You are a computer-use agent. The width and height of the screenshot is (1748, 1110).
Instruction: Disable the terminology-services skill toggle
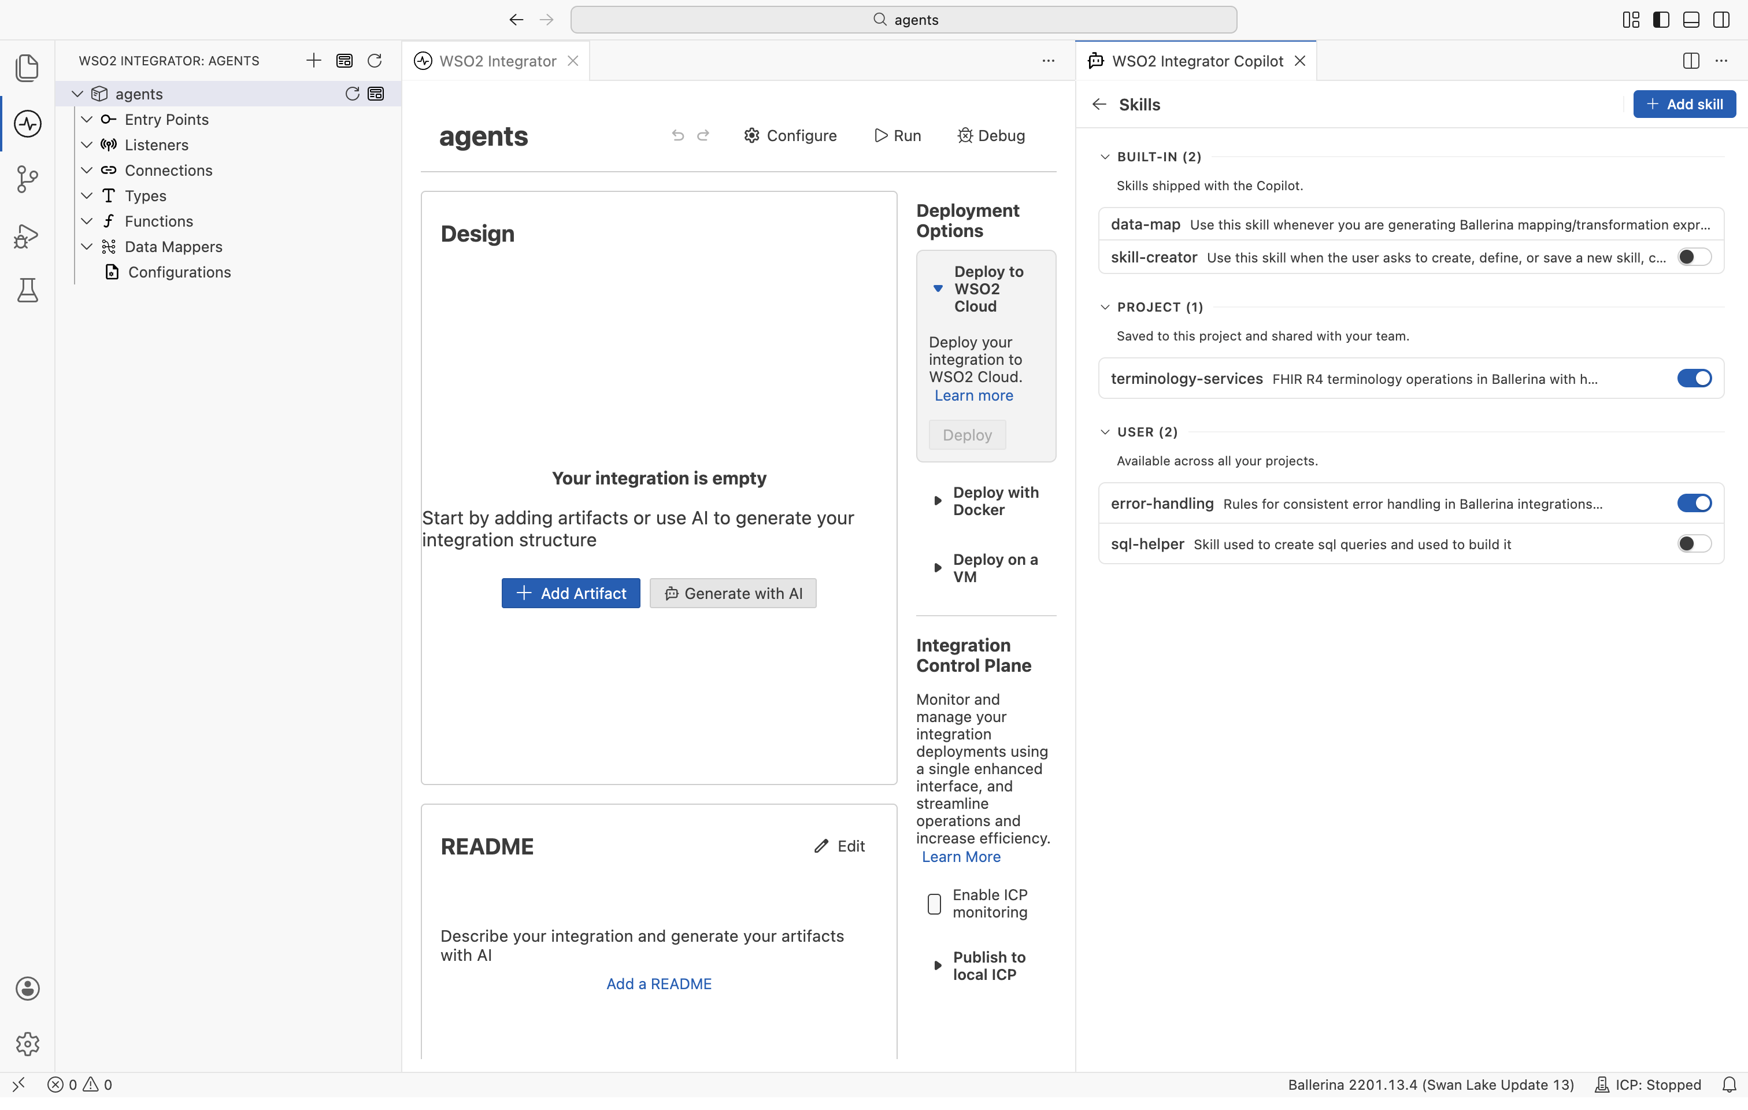[x=1694, y=378]
